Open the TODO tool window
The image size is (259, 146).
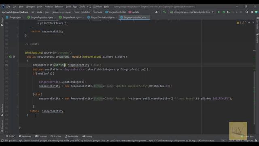pos(11,137)
